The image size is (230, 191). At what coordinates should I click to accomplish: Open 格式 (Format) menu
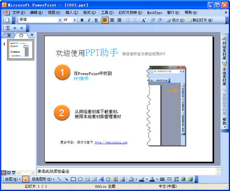point(90,12)
